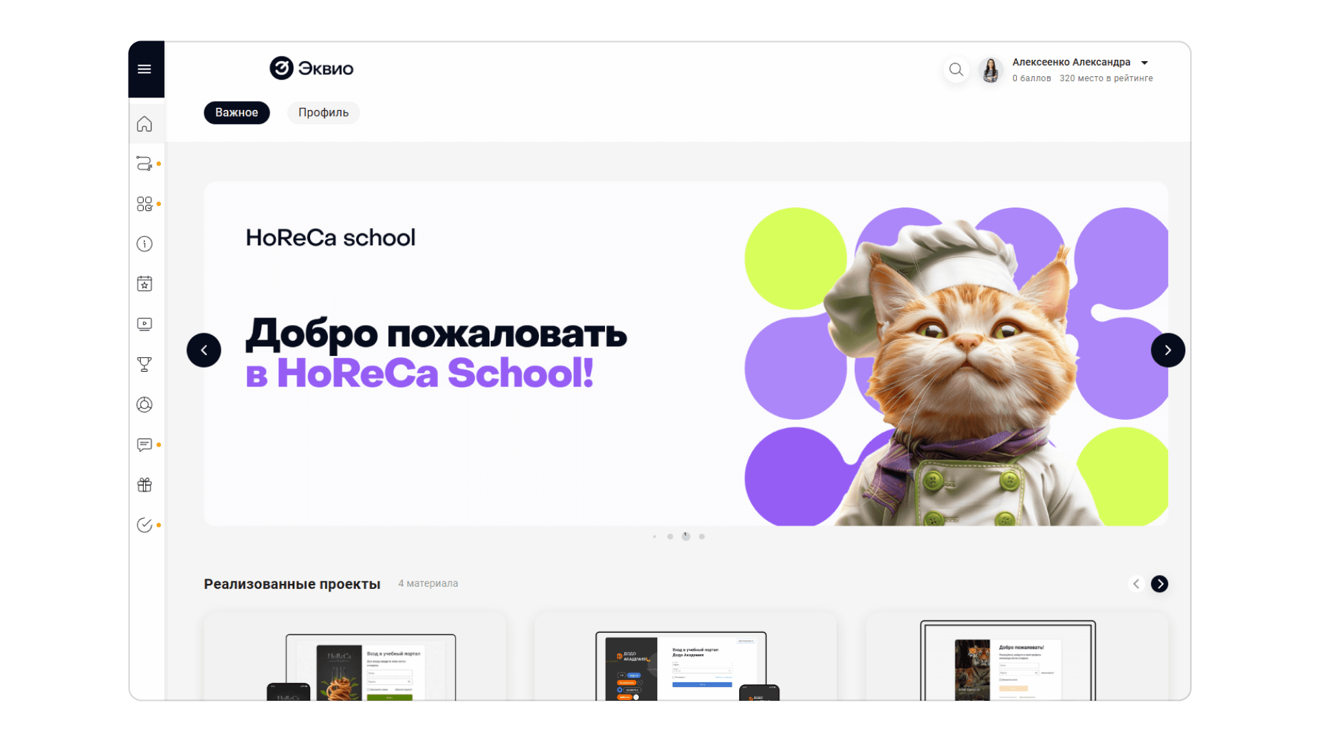Open the Додо Академия project card thumbnail
1320x742 pixels.
[685, 657]
